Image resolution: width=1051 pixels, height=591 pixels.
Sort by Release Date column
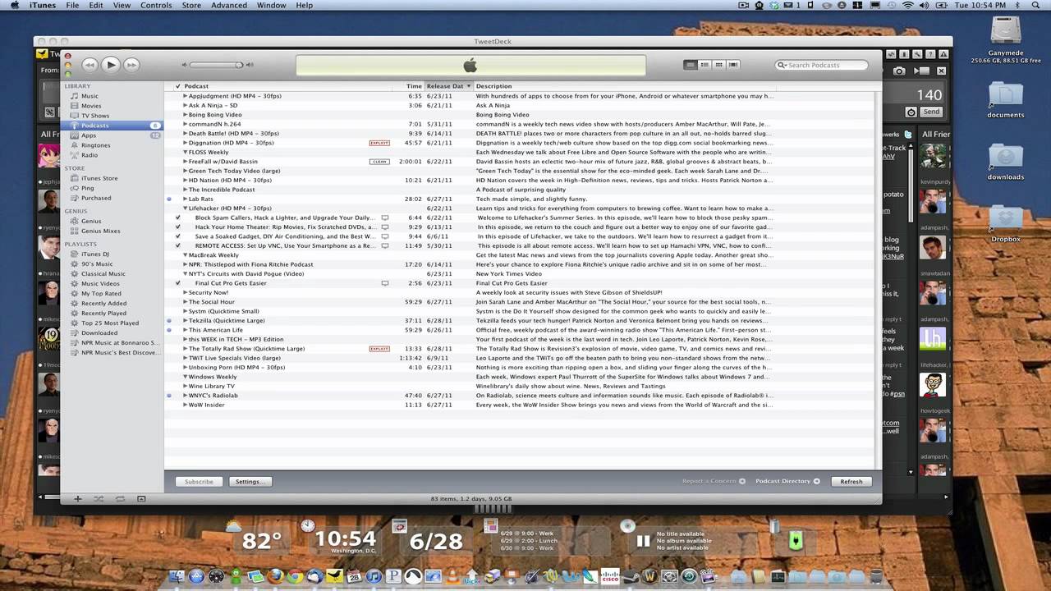[x=448, y=86]
